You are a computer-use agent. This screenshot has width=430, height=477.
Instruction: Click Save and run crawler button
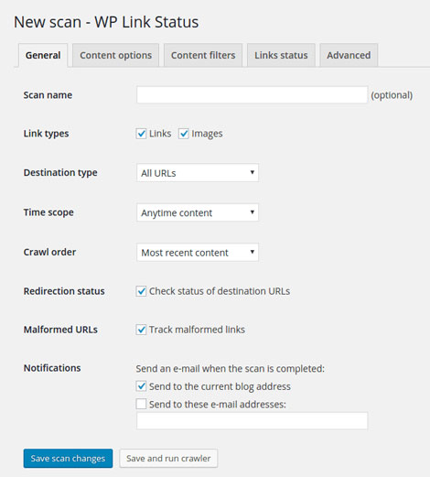[x=168, y=459]
